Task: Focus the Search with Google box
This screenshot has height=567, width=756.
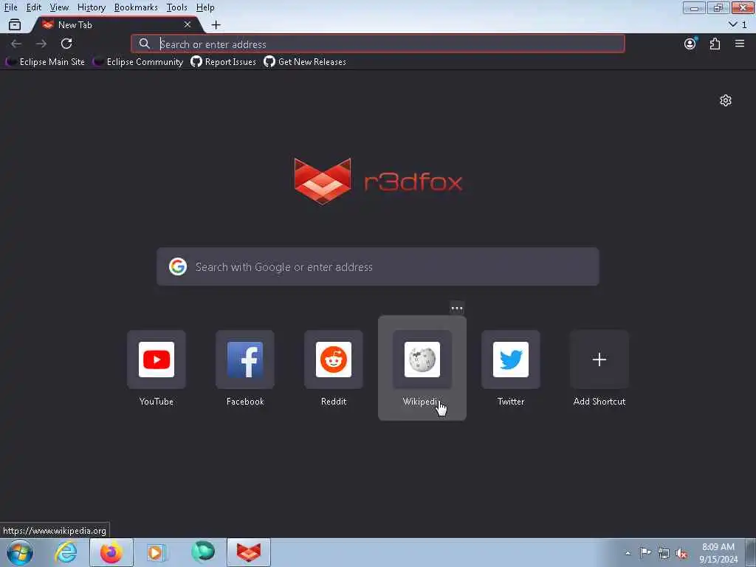Action: point(378,267)
